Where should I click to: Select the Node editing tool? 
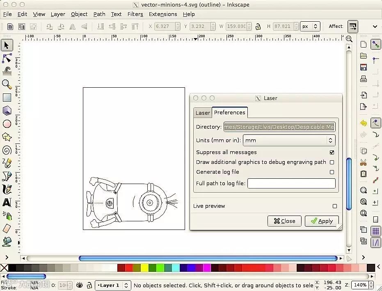point(7,58)
